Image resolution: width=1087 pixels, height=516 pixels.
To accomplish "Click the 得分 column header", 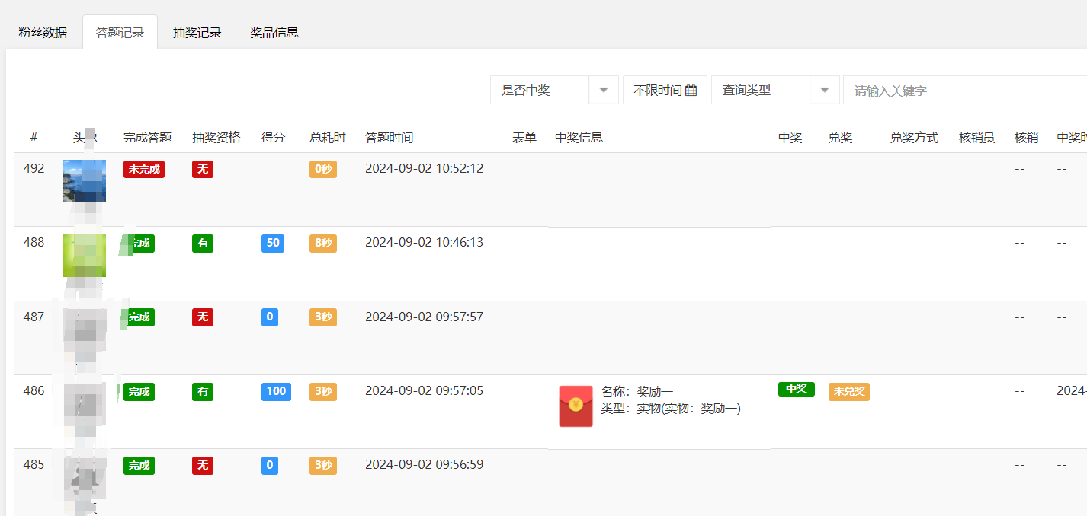I will [x=274, y=138].
